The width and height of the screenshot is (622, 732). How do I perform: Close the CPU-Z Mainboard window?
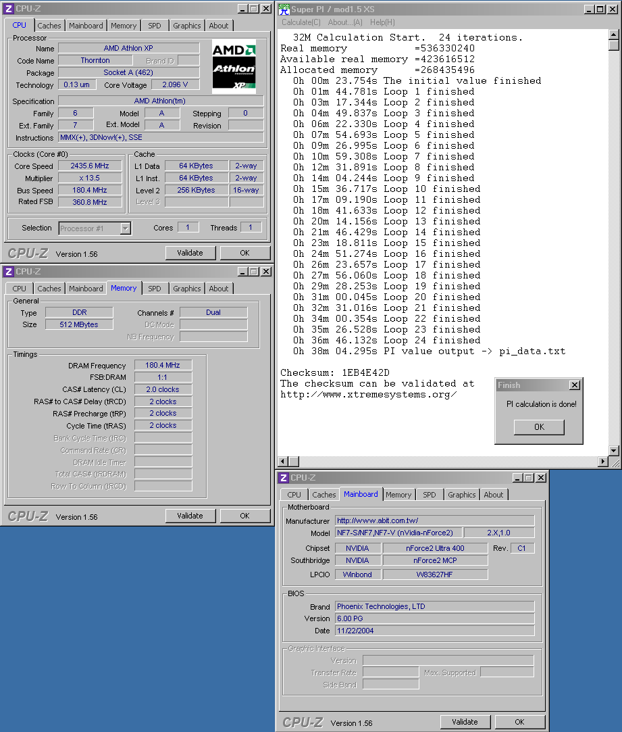coord(540,478)
